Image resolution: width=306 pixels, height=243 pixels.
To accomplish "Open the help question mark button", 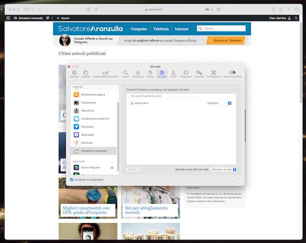I will [238, 179].
